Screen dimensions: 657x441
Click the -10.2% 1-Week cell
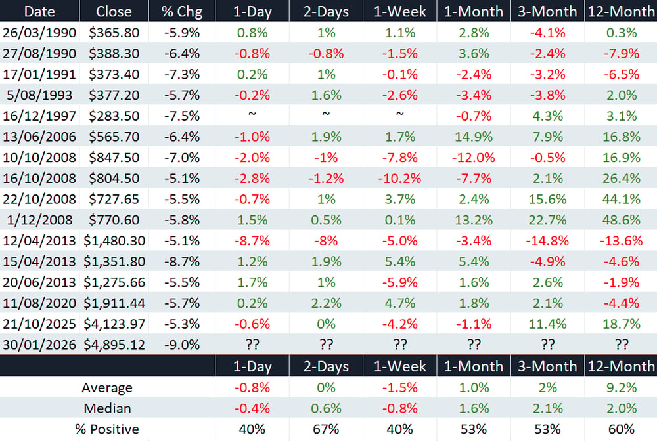(x=399, y=178)
